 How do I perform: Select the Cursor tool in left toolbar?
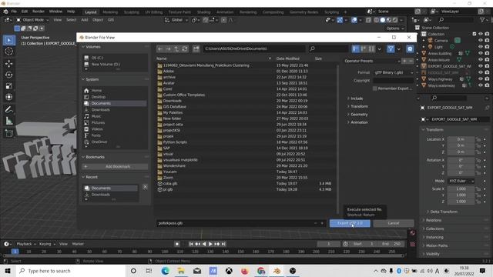pyautogui.click(x=8, y=52)
